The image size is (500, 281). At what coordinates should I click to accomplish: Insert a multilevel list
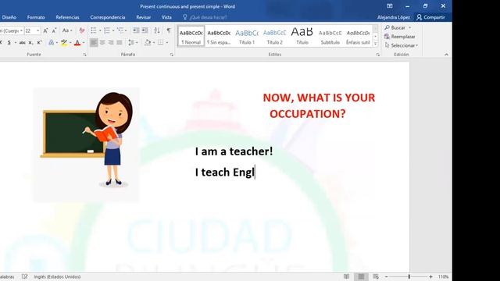[120, 30]
